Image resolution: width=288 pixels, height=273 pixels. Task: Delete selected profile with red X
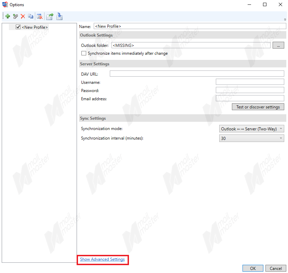23,16
